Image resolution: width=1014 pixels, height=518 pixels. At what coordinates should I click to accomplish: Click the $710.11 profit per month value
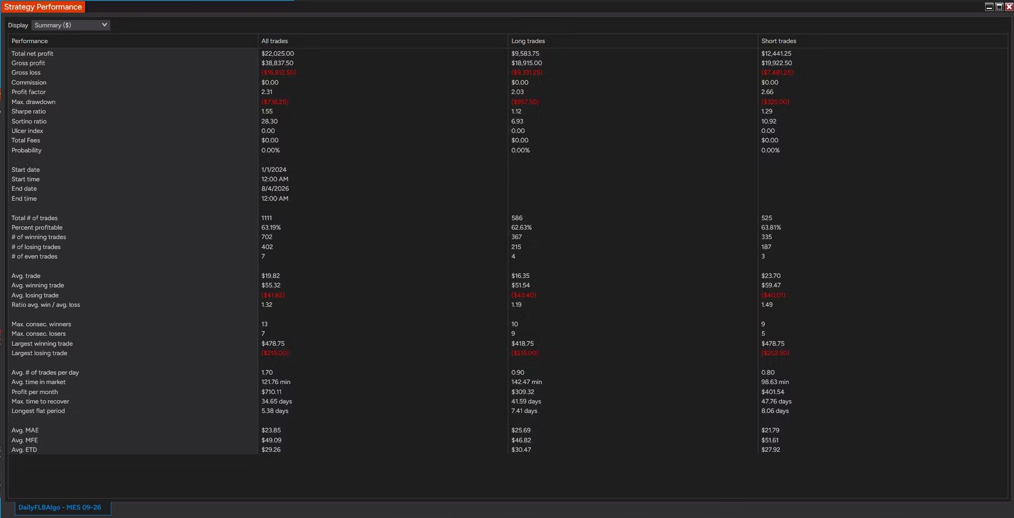(271, 392)
